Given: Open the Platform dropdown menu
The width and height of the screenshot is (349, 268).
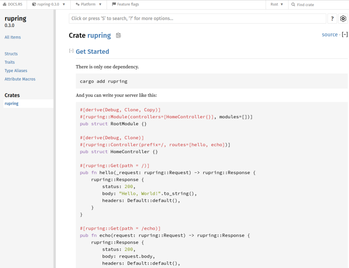Looking at the screenshot, I should click(x=88, y=4).
